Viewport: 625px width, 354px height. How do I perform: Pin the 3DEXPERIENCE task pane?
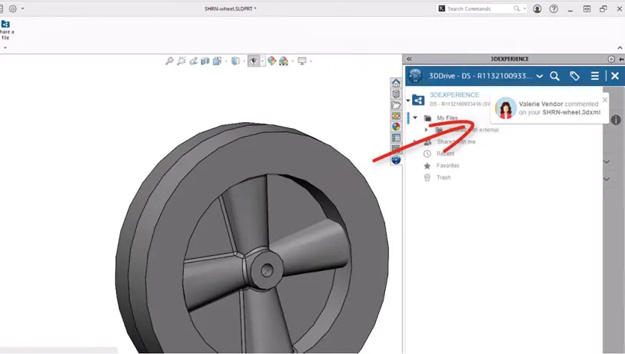pyautogui.click(x=621, y=59)
